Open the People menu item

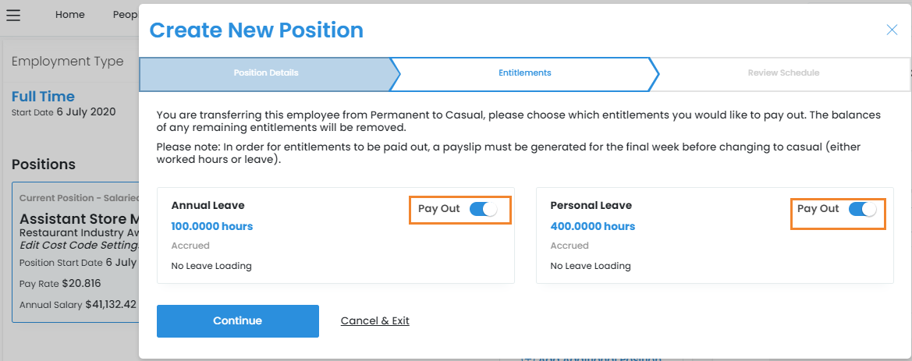click(125, 15)
